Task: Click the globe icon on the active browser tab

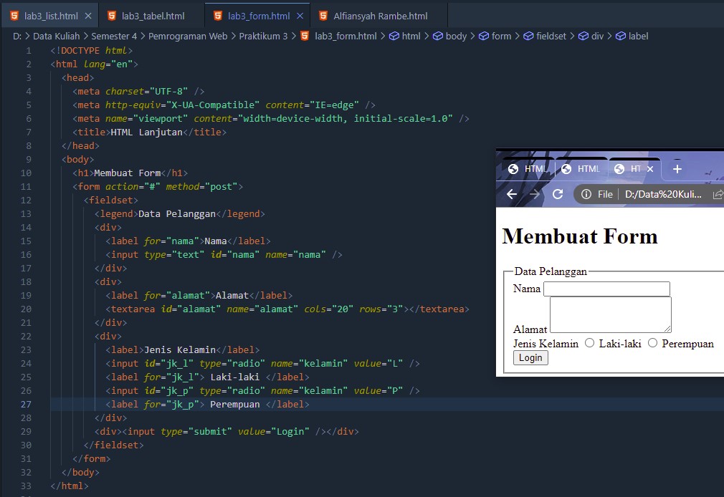Action: click(x=619, y=169)
